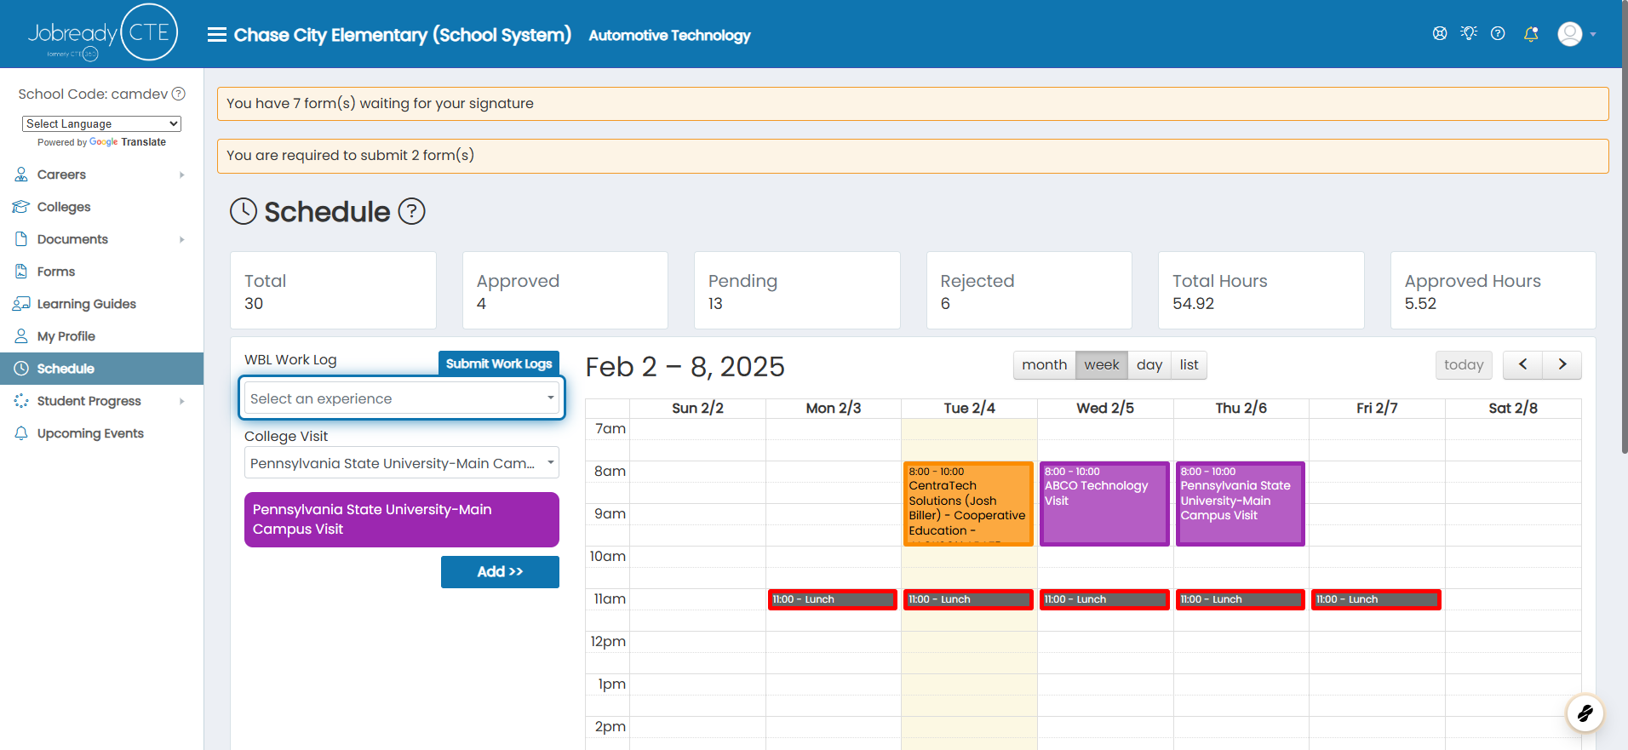
Task: Open the Select Language dropdown
Action: point(102,123)
